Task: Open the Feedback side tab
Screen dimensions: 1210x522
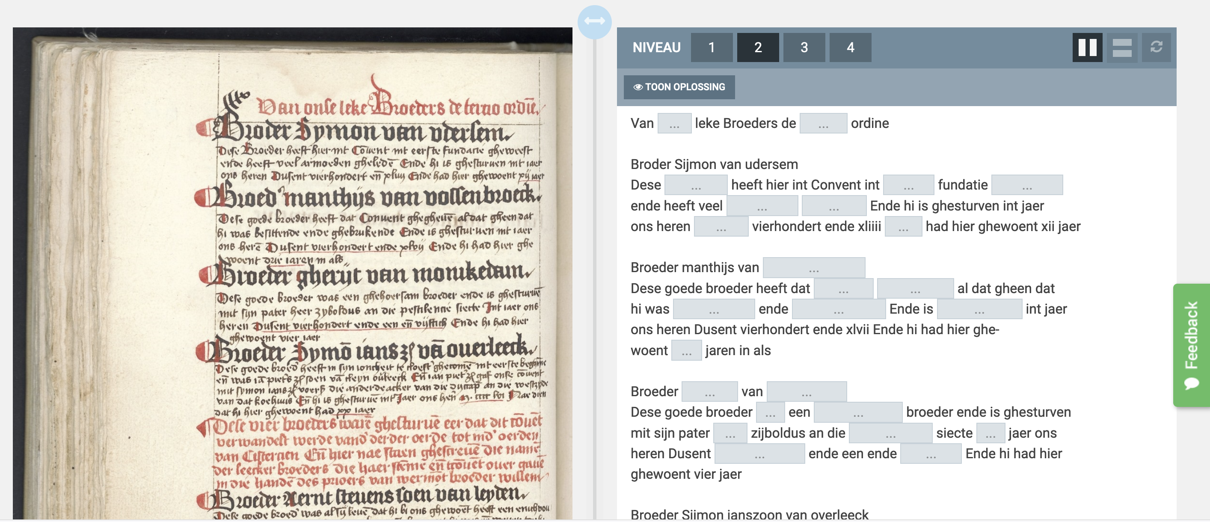Action: (1191, 345)
